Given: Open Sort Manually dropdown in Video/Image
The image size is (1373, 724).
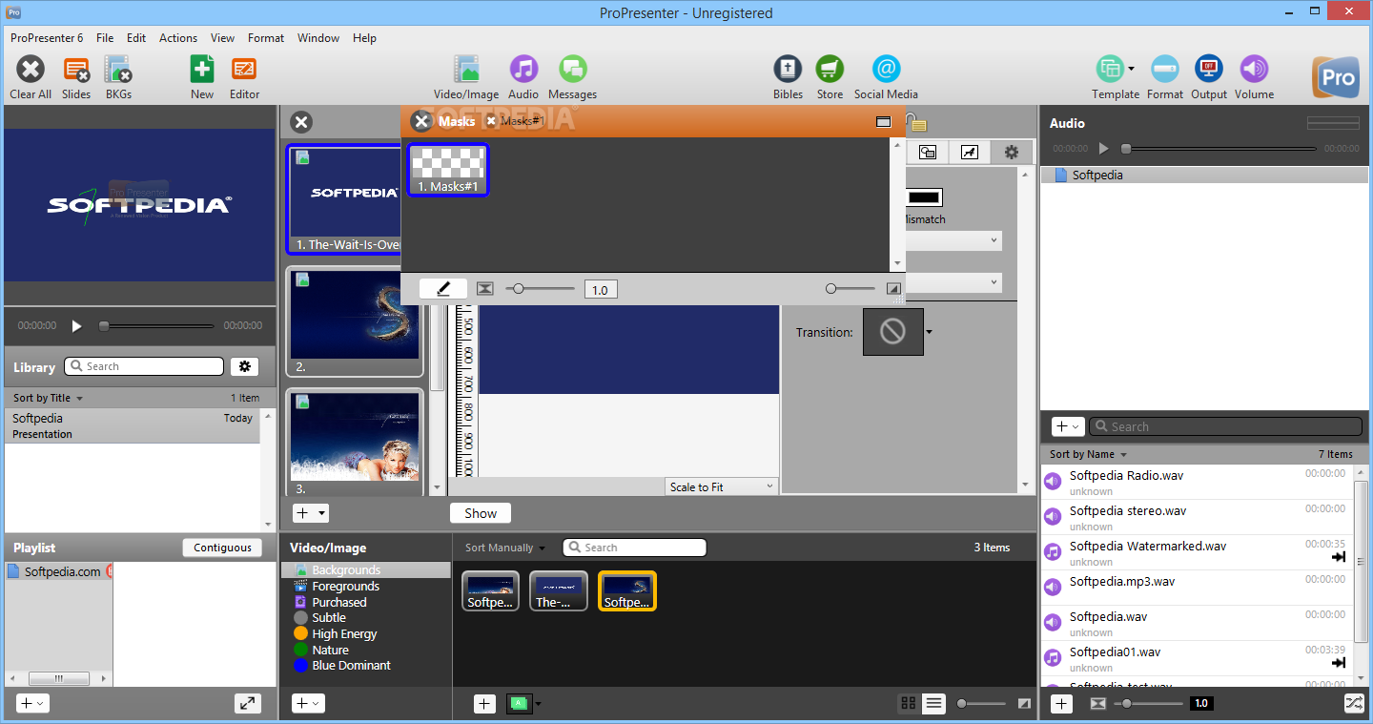Looking at the screenshot, I should [x=505, y=548].
